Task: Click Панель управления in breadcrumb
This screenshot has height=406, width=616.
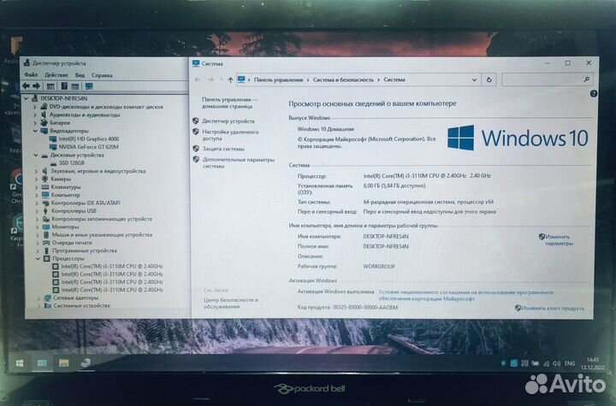Action: [279, 79]
